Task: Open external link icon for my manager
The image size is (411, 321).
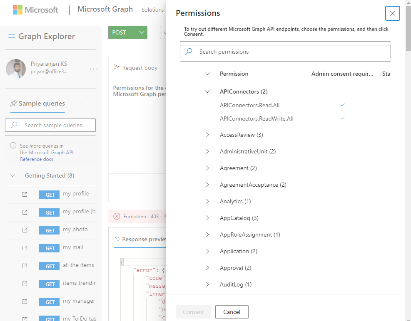Action: 25,301
